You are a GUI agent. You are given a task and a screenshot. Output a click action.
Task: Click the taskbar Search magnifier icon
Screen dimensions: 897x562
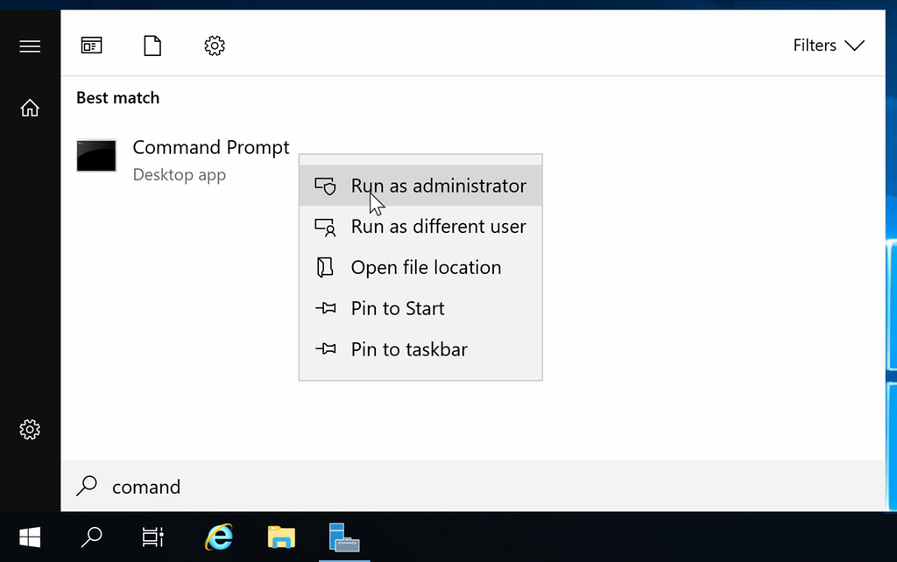(91, 537)
